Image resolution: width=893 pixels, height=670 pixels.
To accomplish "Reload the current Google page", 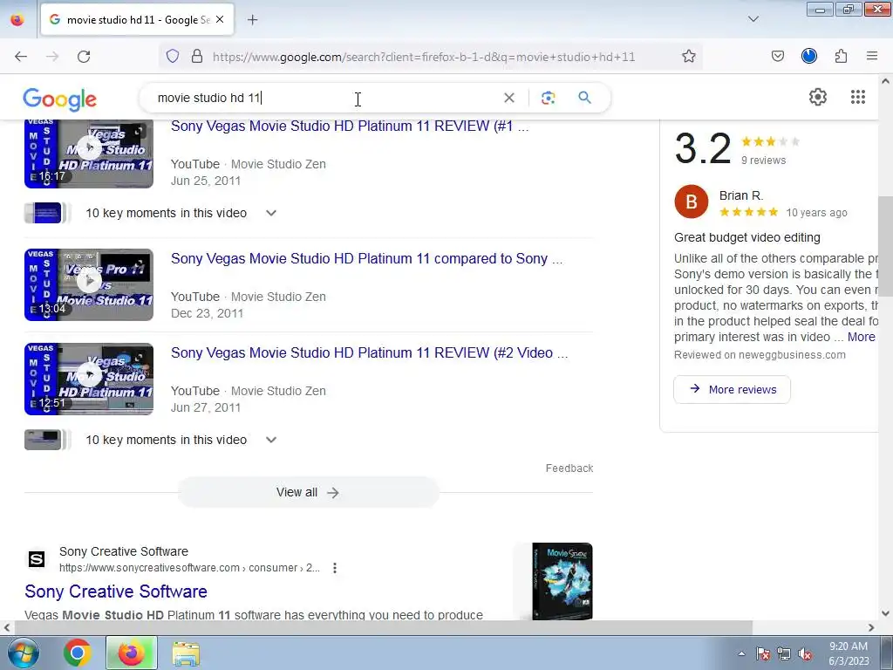I will point(84,57).
